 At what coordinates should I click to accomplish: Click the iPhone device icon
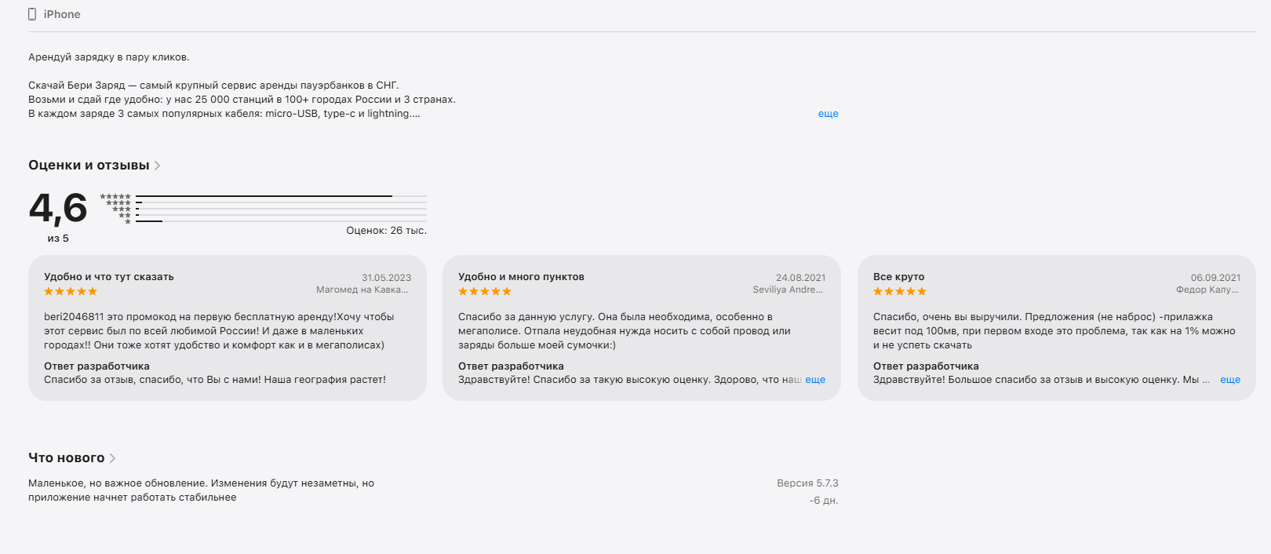[32, 14]
